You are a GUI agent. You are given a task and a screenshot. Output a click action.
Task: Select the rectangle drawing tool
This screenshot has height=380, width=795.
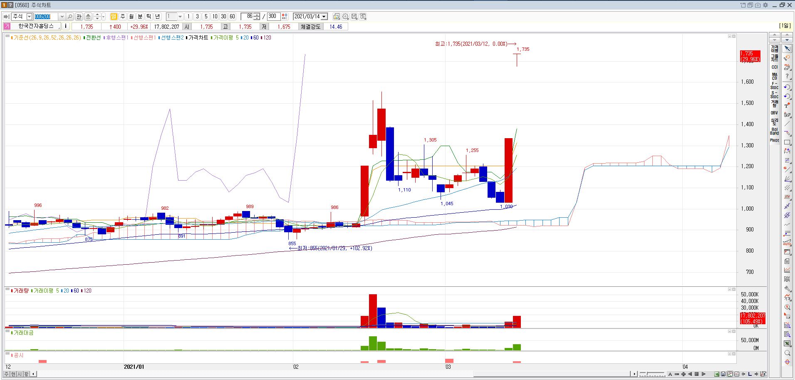[x=787, y=142]
